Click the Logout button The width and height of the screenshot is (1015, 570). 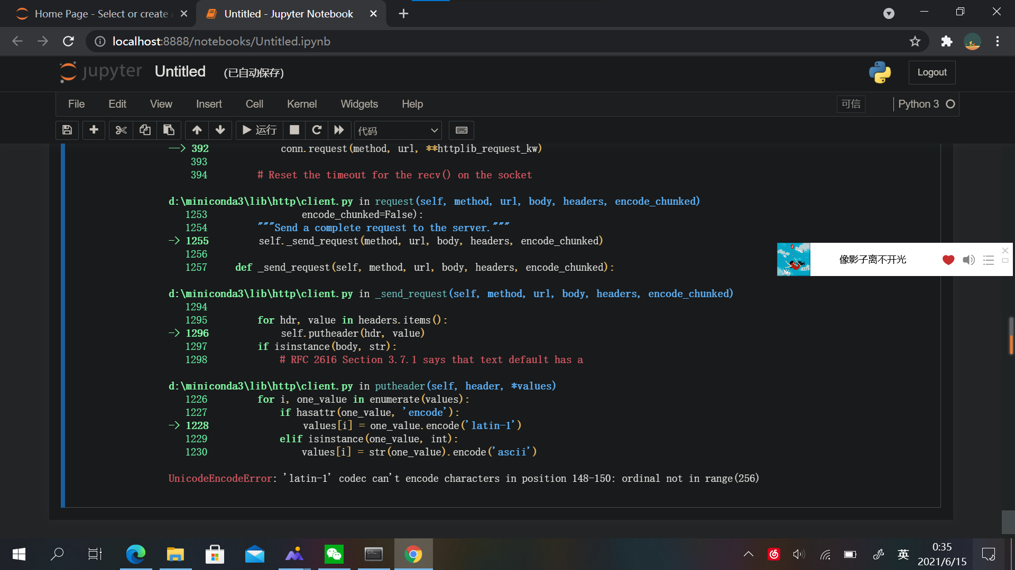[x=932, y=72]
